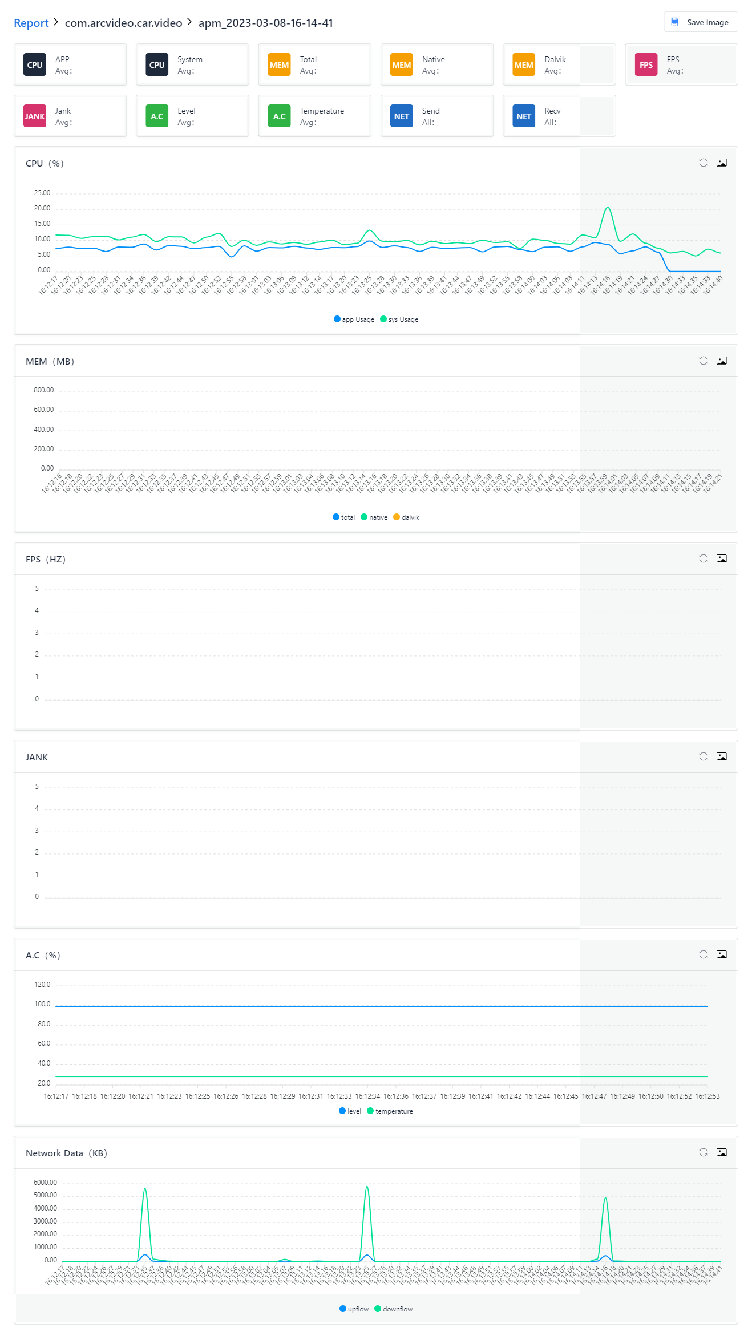Click the apm_2023-03-08-16-14-41 breadcrumb
752x1336 pixels.
[266, 23]
